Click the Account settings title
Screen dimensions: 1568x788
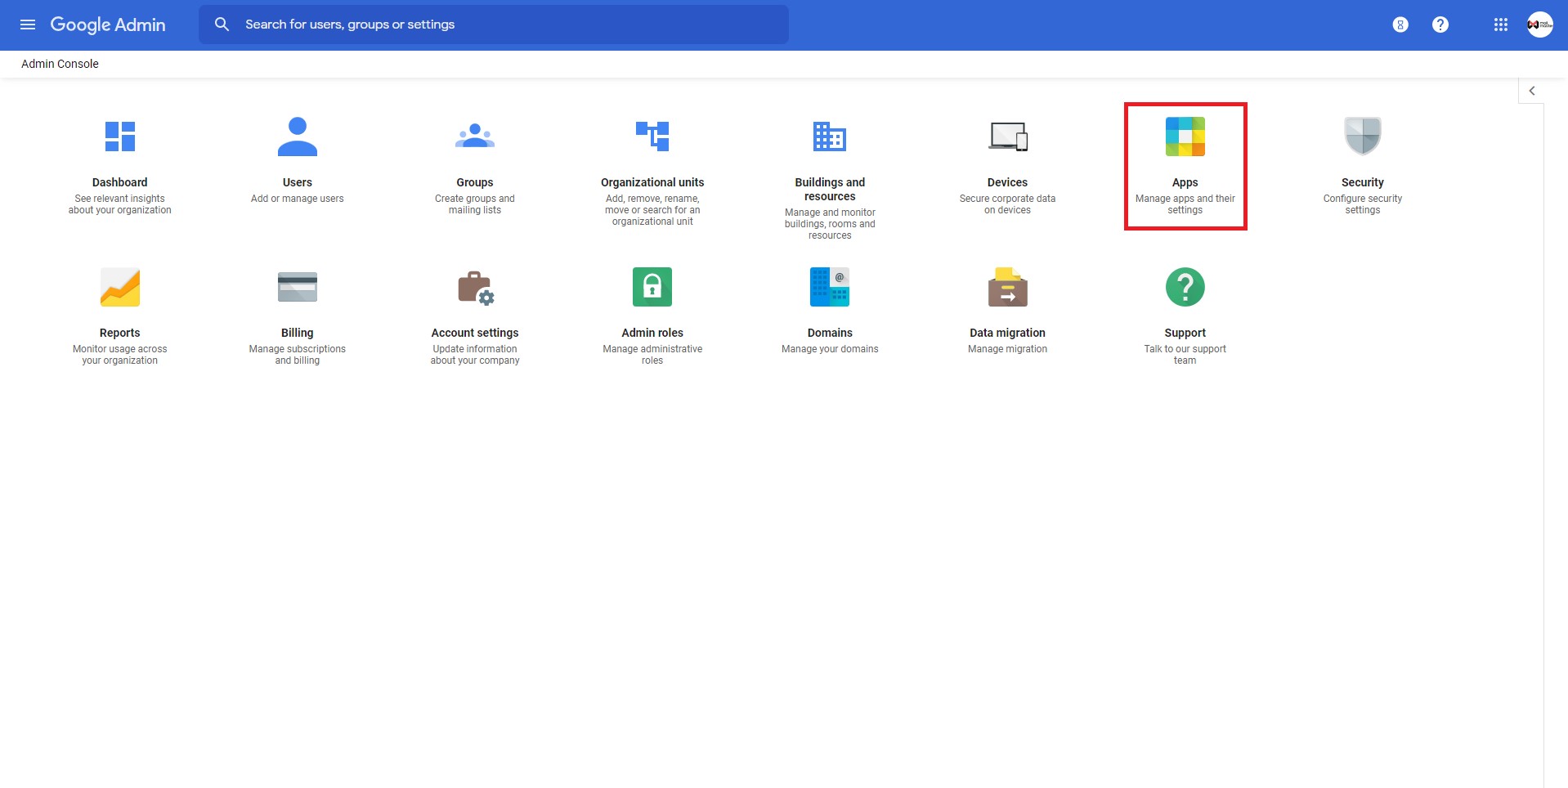pyautogui.click(x=475, y=333)
